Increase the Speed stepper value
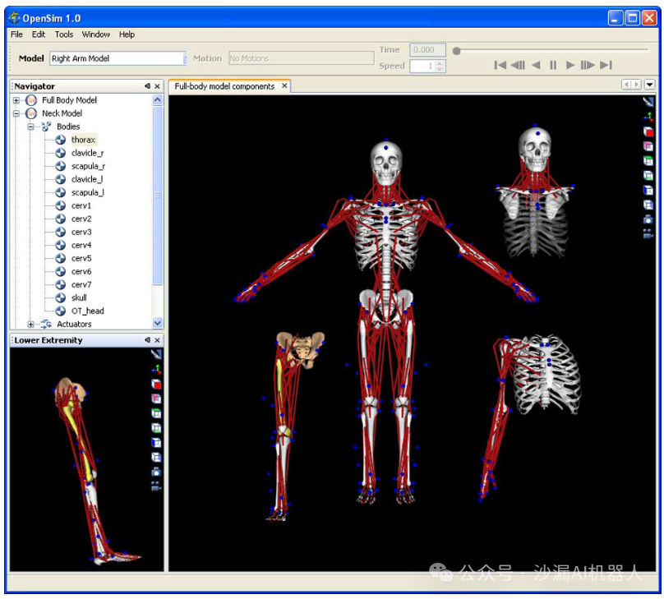Image resolution: width=664 pixels, height=599 pixels. coord(440,63)
